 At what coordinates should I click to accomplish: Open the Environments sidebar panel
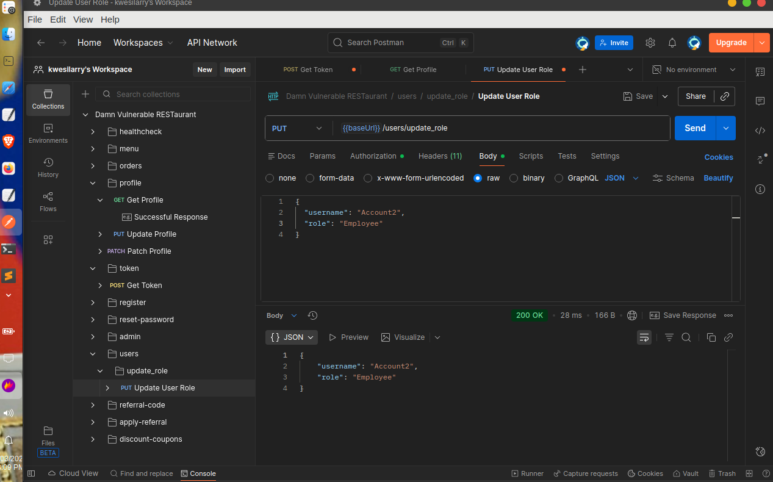point(48,133)
